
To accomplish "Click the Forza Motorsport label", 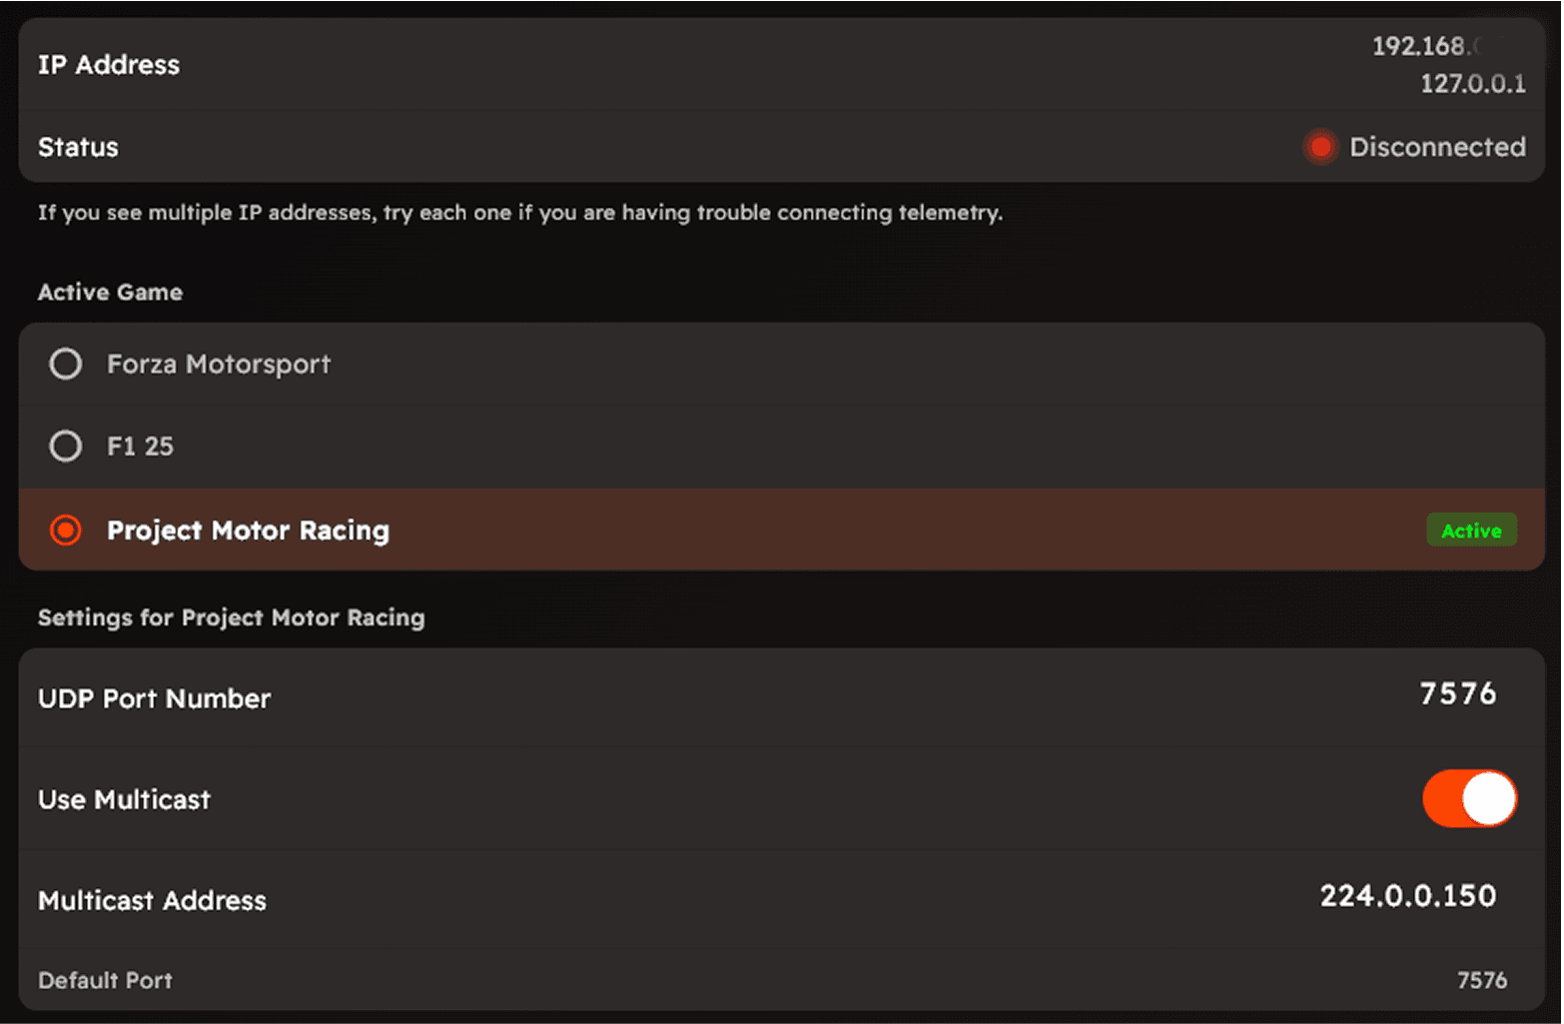I will point(219,364).
